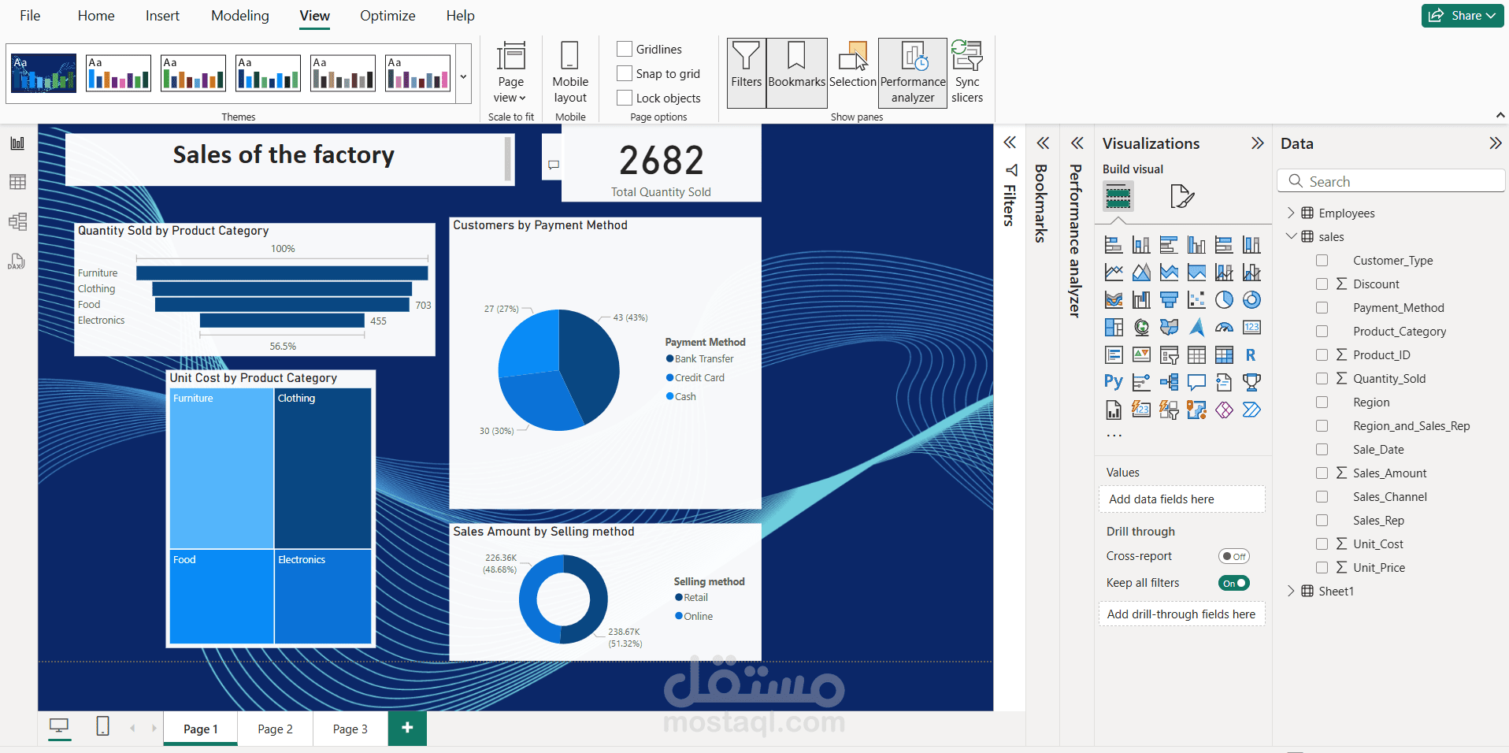The image size is (1509, 753).
Task: Select the Scatter chart visualization icon
Action: point(1196,300)
